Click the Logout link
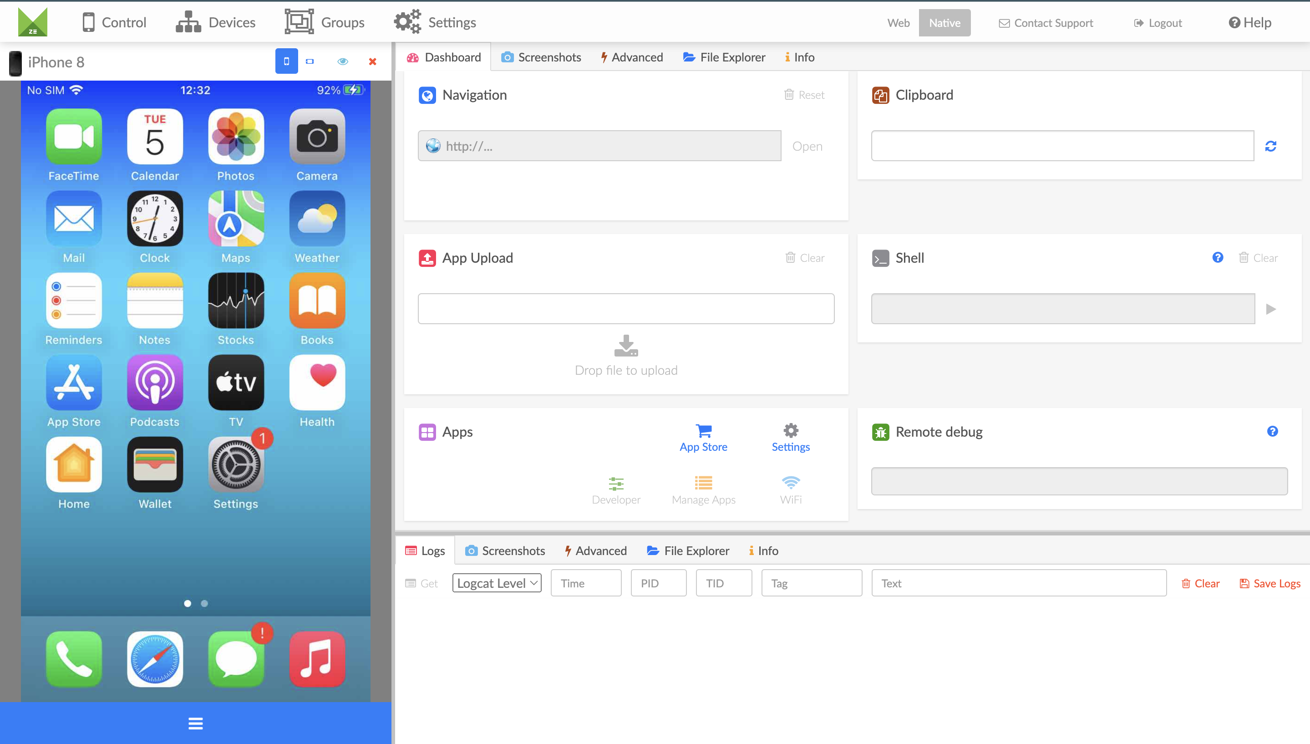 coord(1158,23)
